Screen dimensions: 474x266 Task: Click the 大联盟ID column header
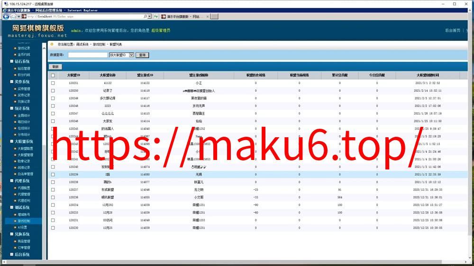pos(73,75)
